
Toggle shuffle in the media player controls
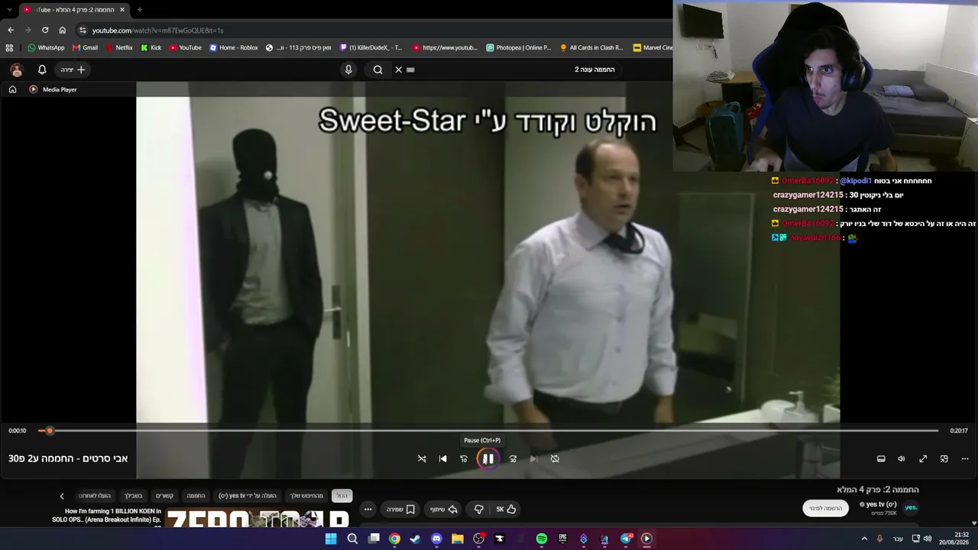point(422,458)
